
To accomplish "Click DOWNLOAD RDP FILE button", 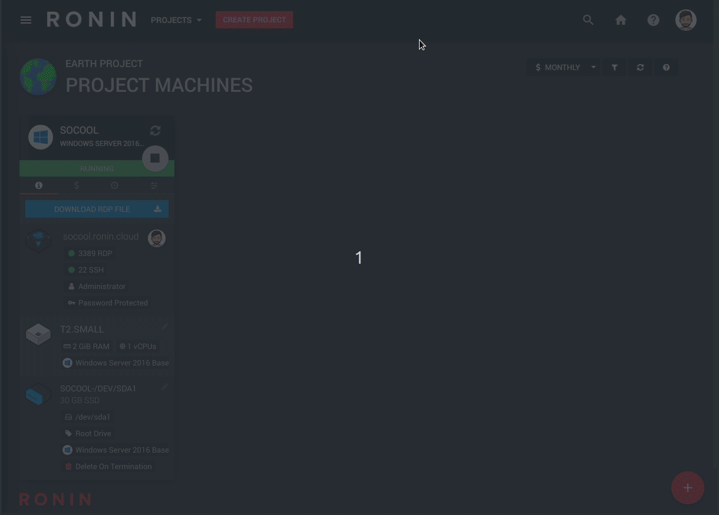I will coord(97,209).
